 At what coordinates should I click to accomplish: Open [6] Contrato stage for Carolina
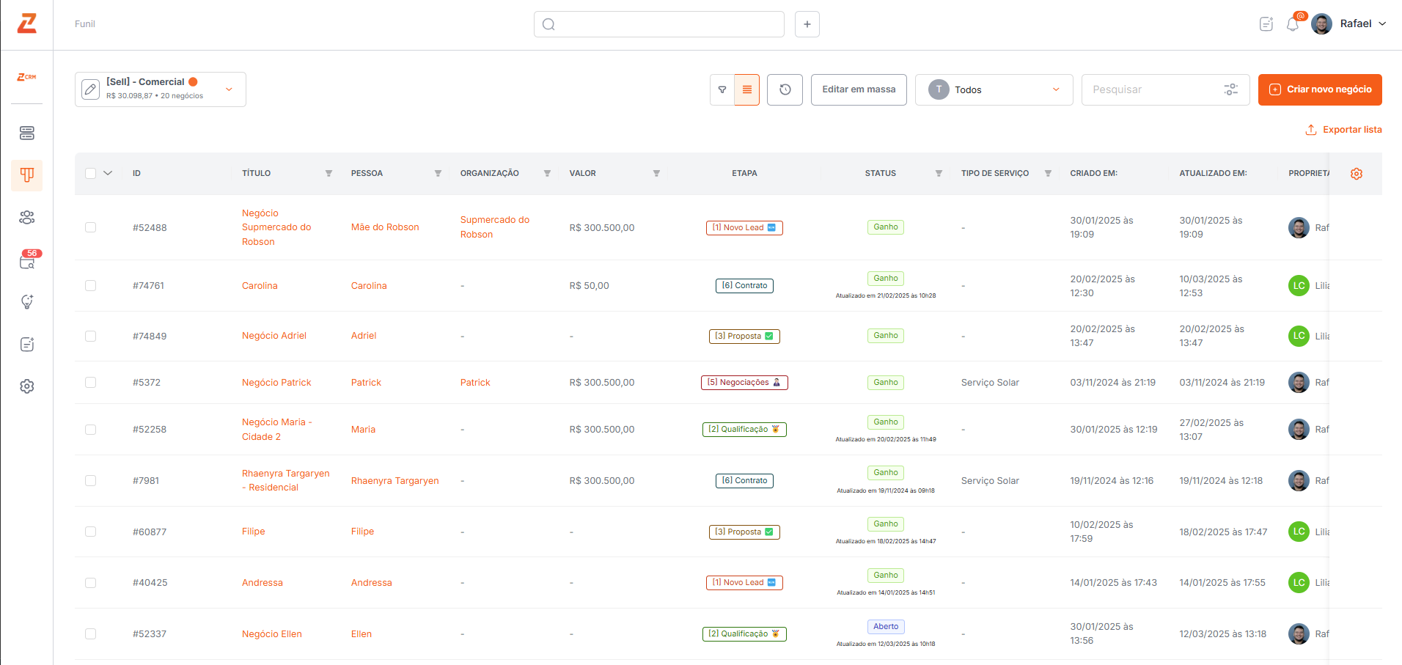744,286
